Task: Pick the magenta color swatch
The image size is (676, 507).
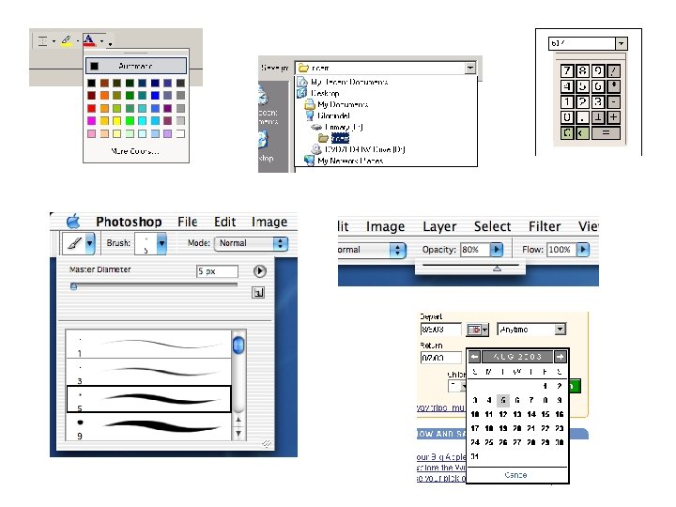Action: (x=91, y=121)
